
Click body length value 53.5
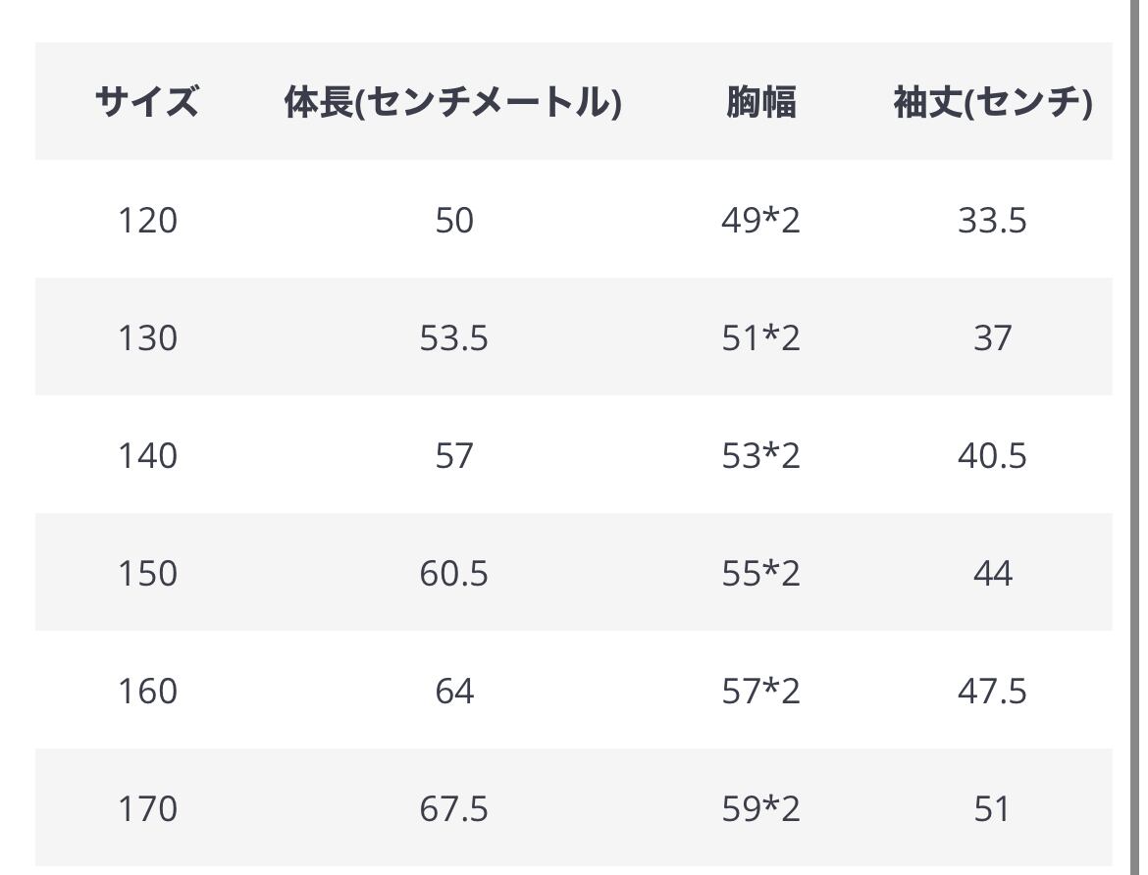(x=453, y=337)
